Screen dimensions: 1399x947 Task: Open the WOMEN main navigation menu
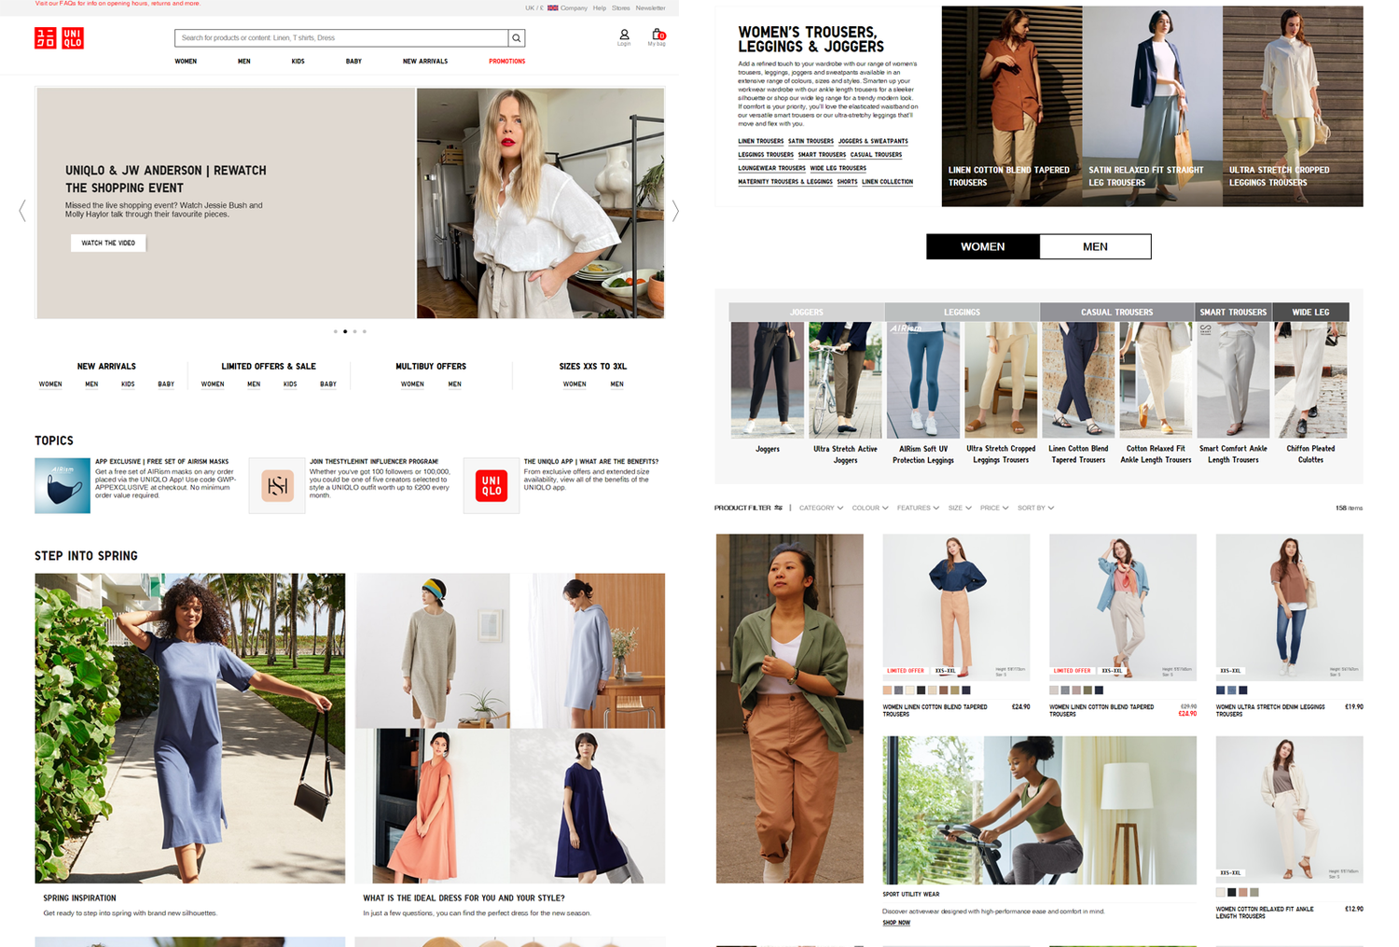(x=186, y=62)
